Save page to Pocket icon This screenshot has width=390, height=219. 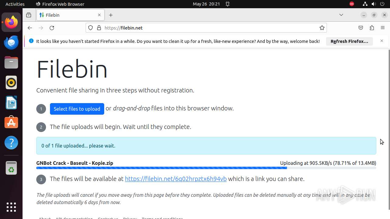[361, 28]
